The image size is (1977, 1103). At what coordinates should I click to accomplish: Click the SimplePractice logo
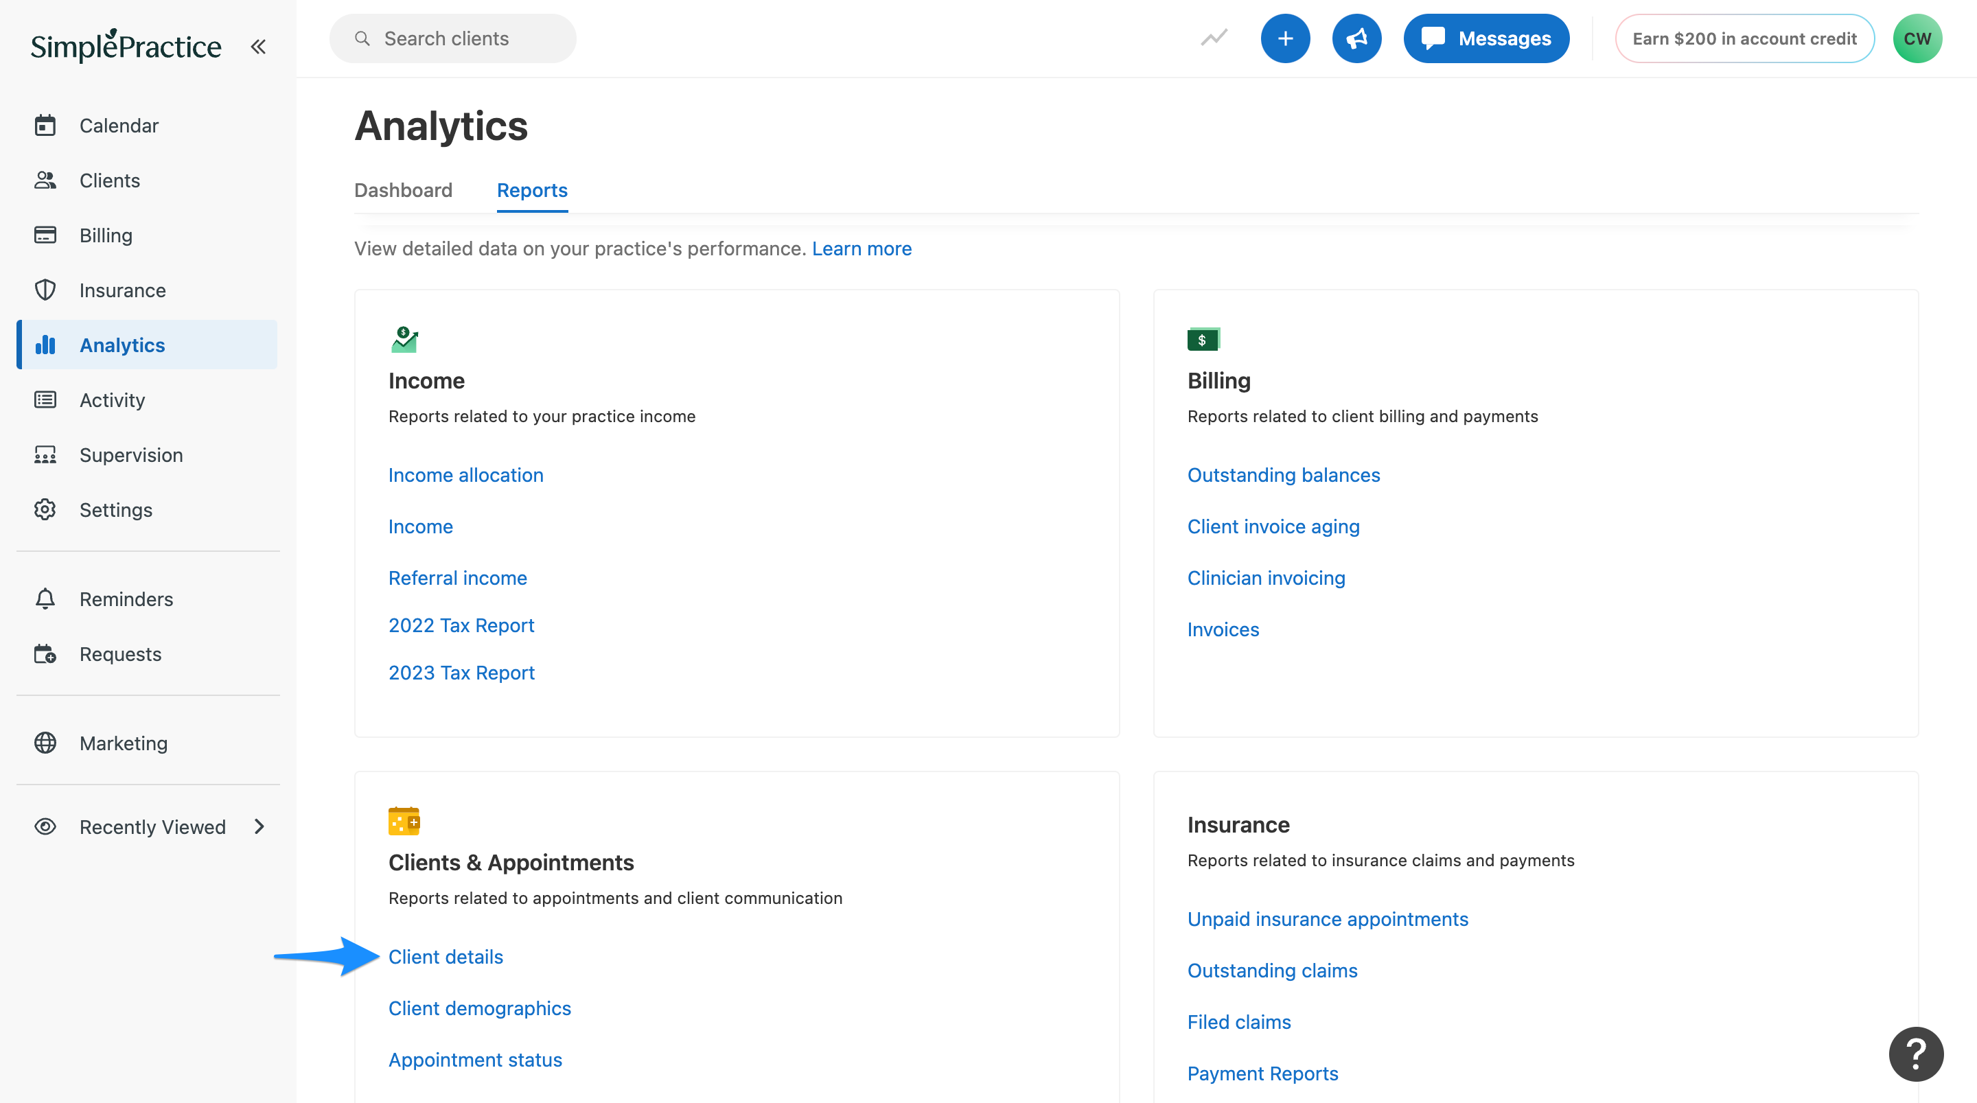tap(126, 45)
